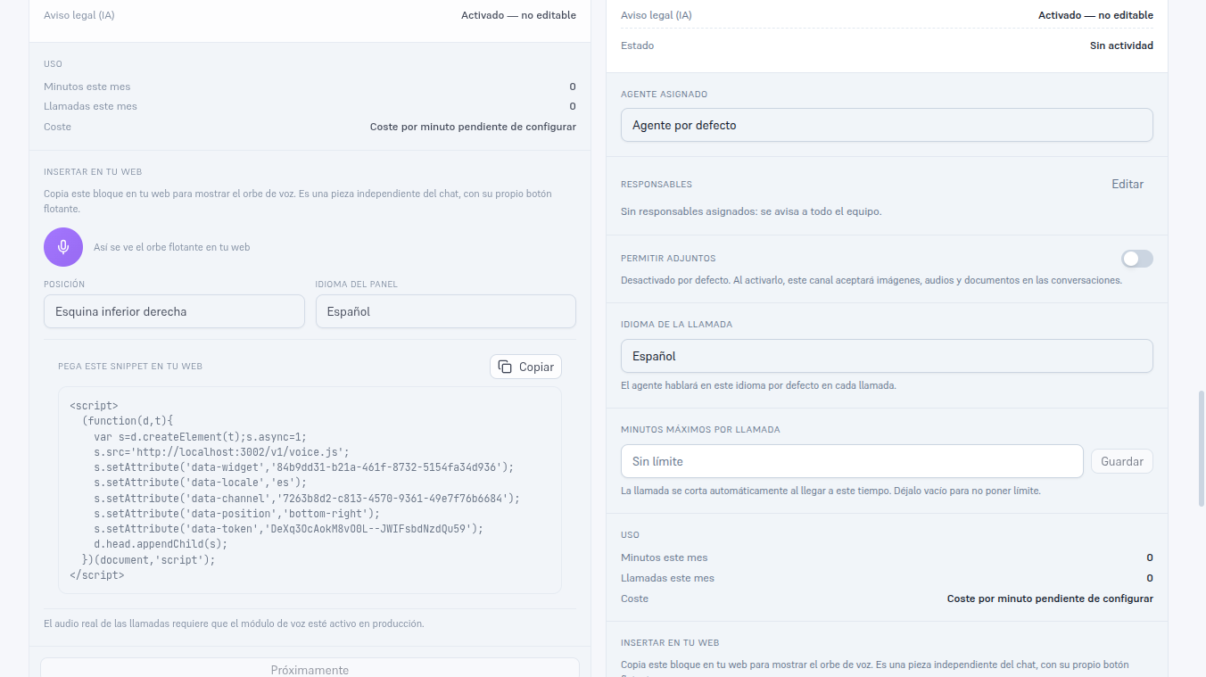Screen dimensions: 1206x677
Task: Click the 'var s=d.createElement(t)' code line
Action: click(x=200, y=436)
